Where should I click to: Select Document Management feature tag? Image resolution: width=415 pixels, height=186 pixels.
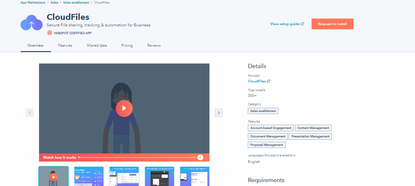pyautogui.click(x=268, y=136)
